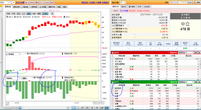Click the stock search magnifier icon
This screenshot has height=110, width=201.
coord(11,3)
